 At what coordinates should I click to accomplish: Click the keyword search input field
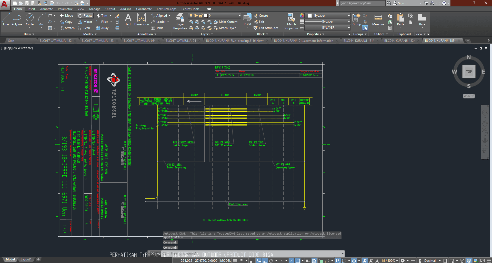[x=362, y=3]
